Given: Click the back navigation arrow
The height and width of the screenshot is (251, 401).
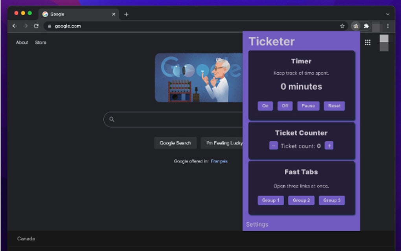Looking at the screenshot, I should [15, 26].
